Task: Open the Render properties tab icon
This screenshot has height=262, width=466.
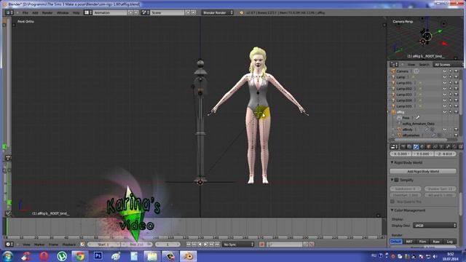Action: click(403, 147)
